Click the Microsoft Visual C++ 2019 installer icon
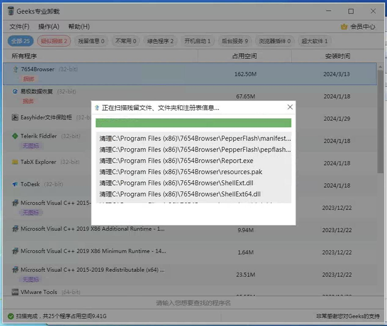This screenshot has height=326, width=387. click(x=15, y=229)
